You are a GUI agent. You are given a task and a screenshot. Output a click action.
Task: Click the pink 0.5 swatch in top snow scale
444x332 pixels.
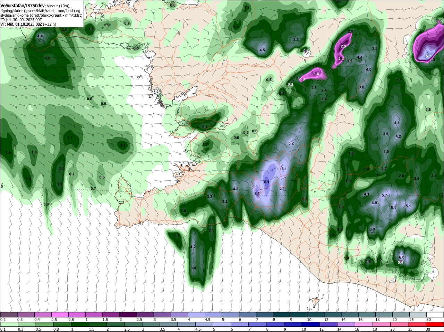[x=60, y=314]
